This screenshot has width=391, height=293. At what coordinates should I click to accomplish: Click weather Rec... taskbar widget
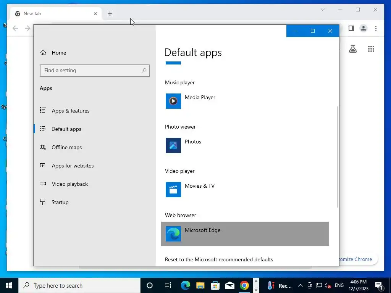point(279,285)
